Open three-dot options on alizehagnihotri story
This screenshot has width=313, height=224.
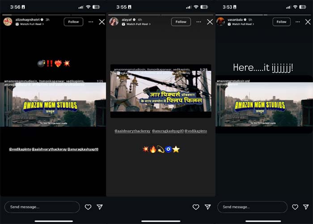coord(91,22)
